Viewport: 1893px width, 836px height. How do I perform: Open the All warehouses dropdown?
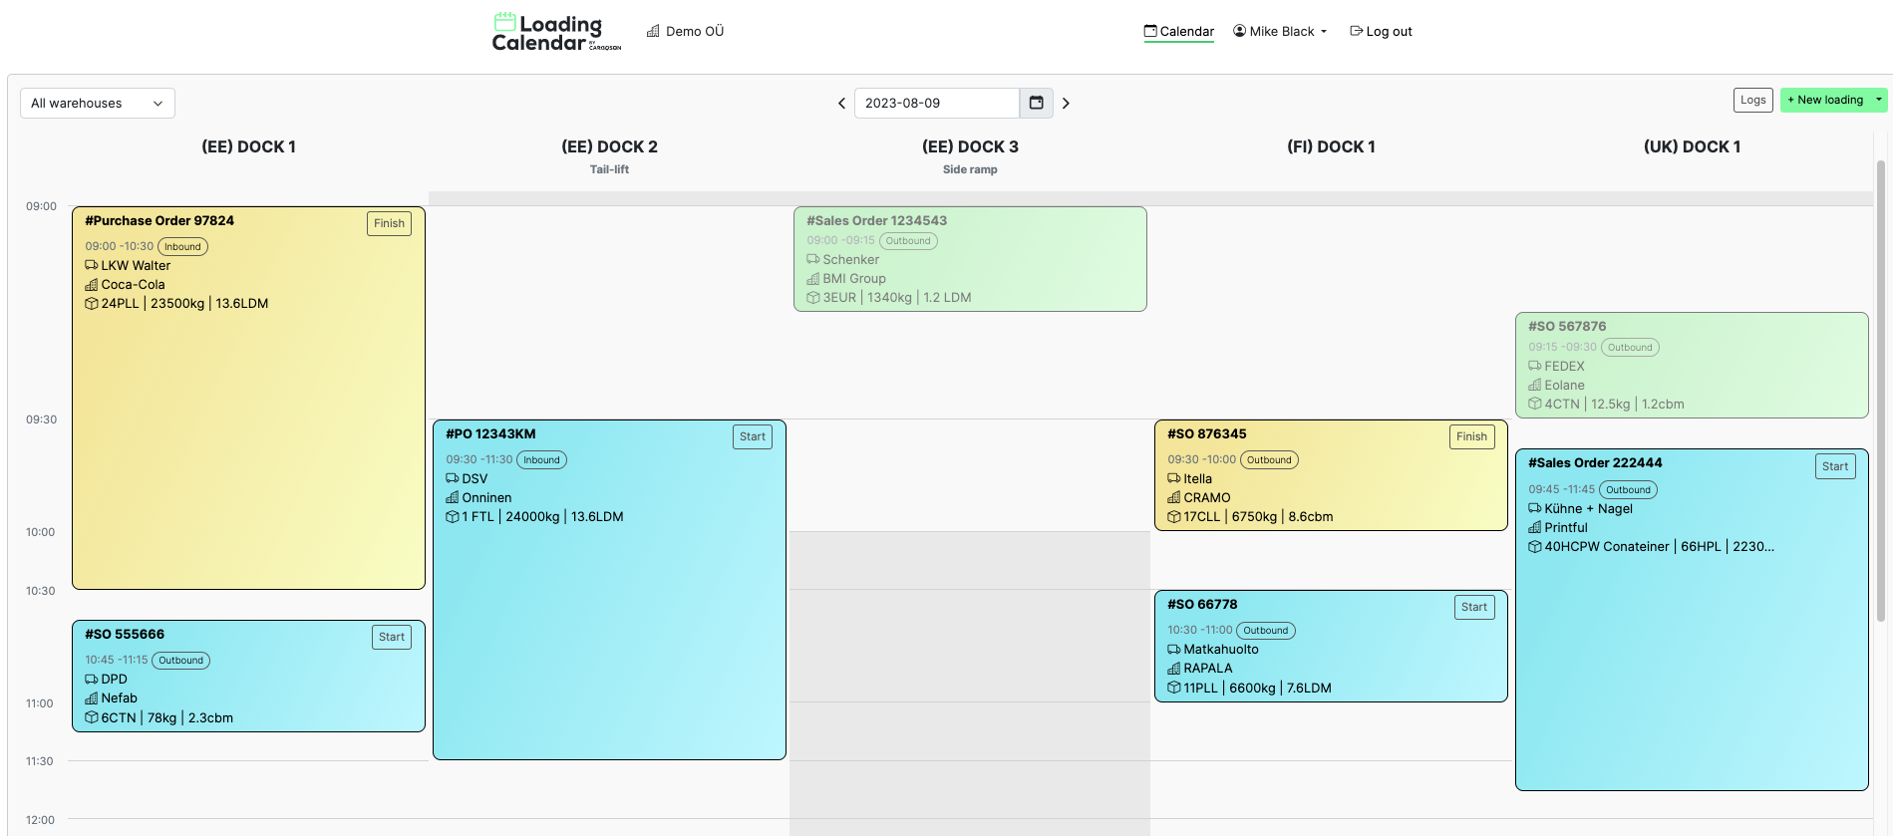[x=98, y=103]
